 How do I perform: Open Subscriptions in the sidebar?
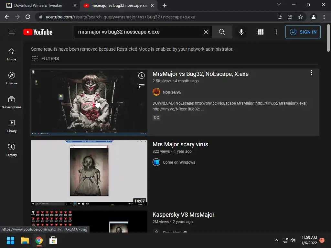tap(12, 102)
